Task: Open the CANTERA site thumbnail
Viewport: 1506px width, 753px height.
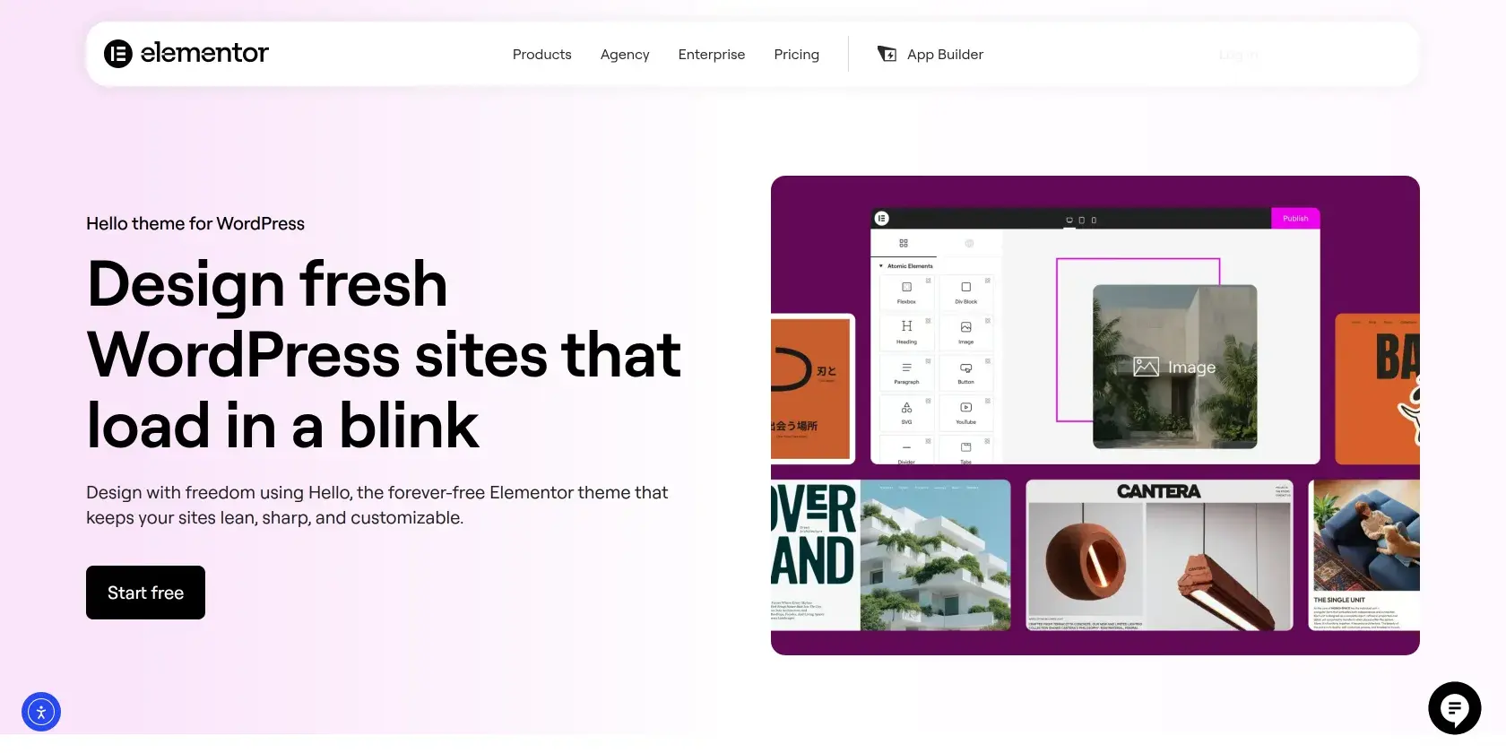Action: click(x=1159, y=555)
